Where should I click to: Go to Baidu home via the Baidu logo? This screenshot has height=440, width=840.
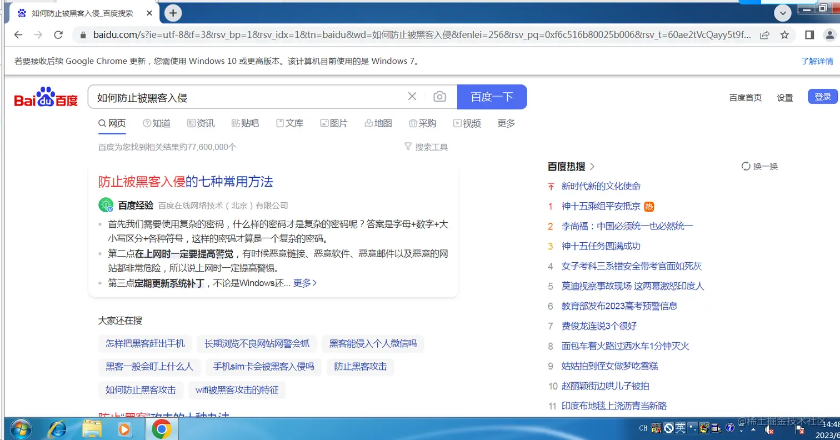tap(46, 97)
